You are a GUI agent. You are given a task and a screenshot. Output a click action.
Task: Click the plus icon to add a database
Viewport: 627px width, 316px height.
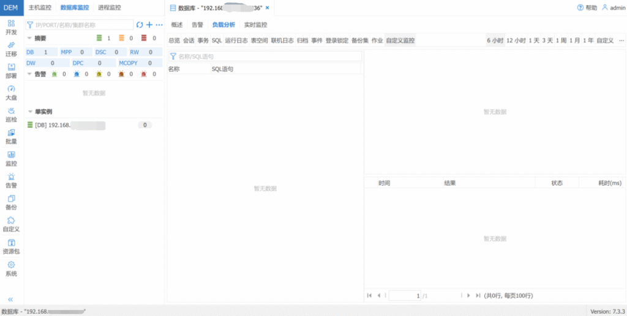(149, 25)
